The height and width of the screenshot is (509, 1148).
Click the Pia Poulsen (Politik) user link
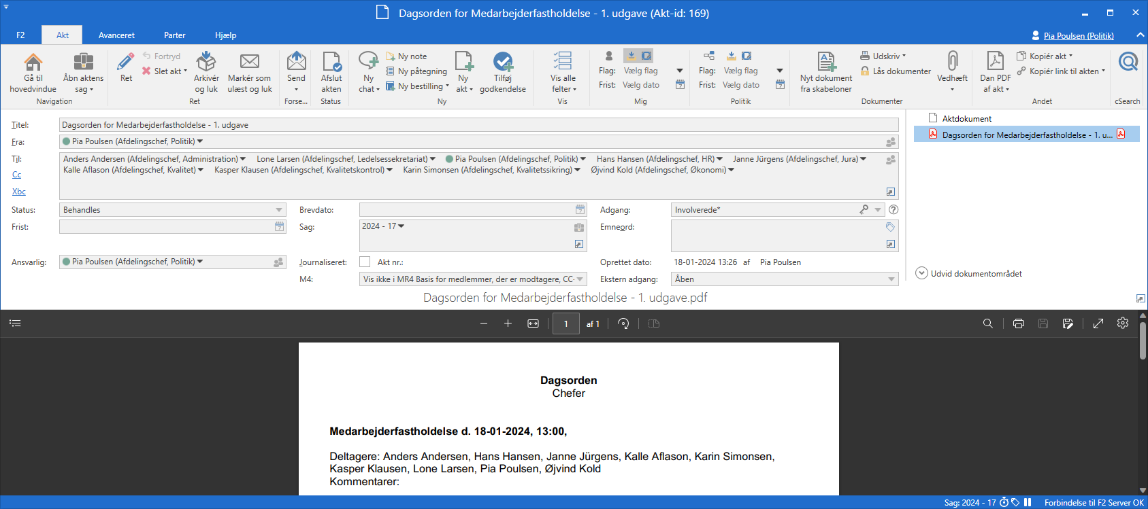[x=1078, y=36]
